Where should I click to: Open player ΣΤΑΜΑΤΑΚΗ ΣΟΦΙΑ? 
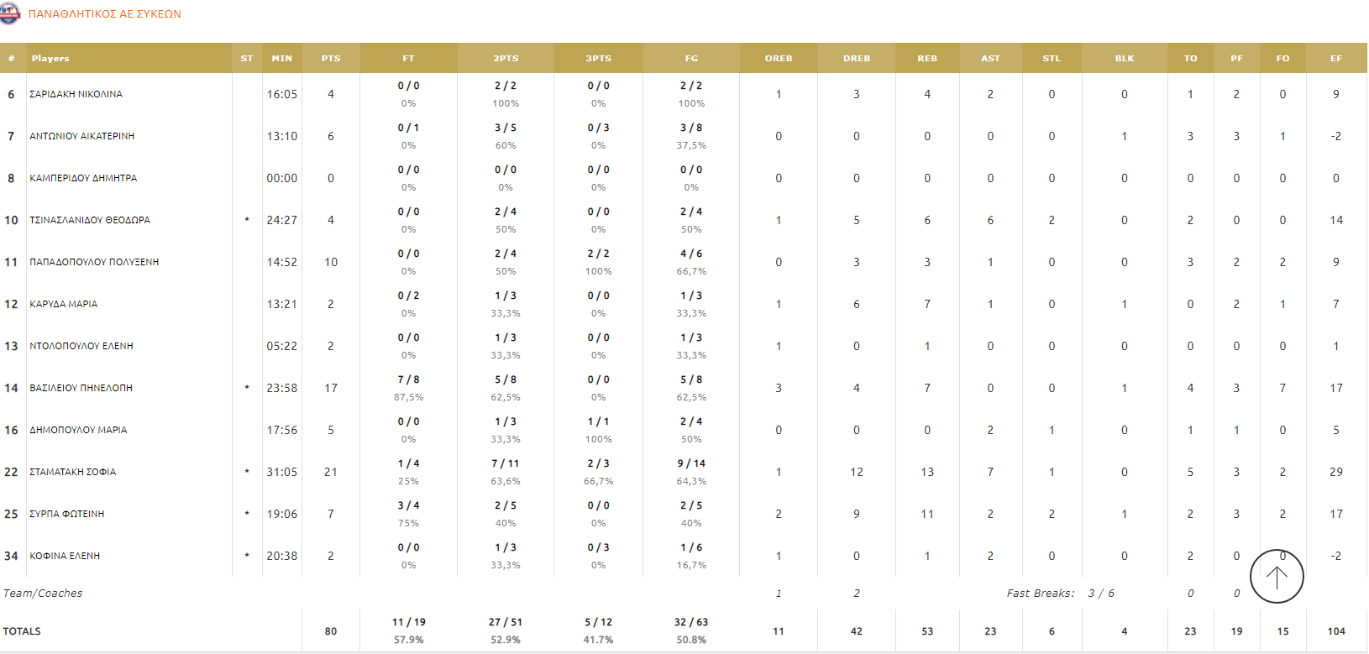pos(73,472)
